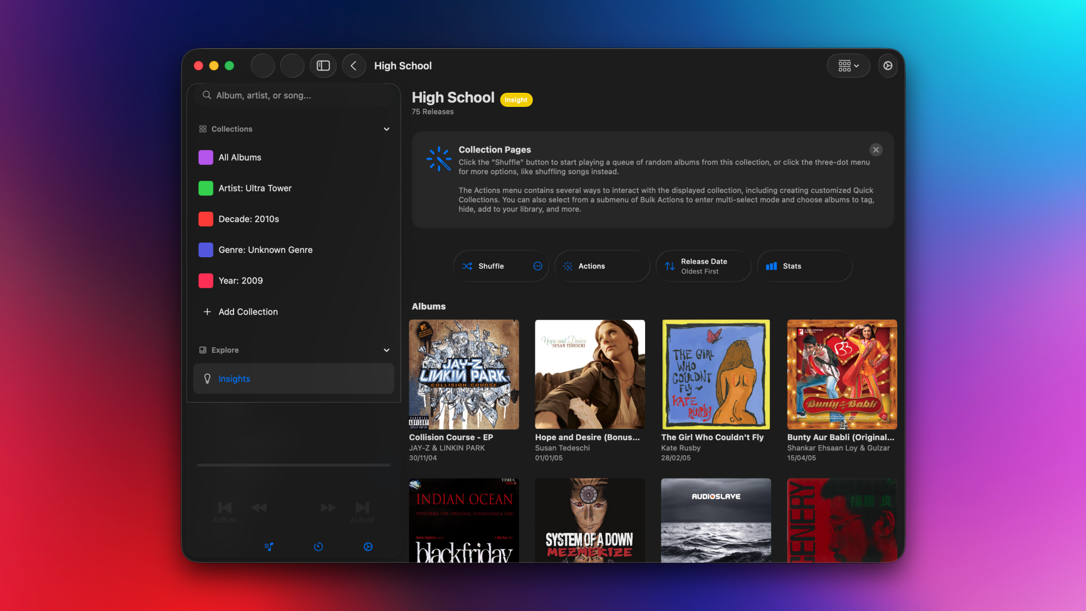Toggle Release Date to newest first
Image resolution: width=1086 pixels, height=611 pixels.
pos(703,266)
